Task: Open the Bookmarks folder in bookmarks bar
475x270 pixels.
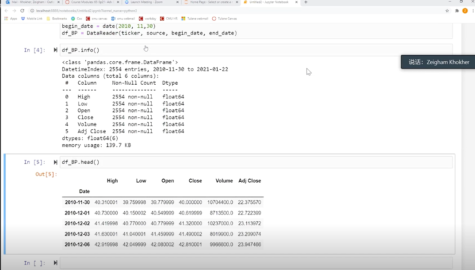Action: (57, 19)
